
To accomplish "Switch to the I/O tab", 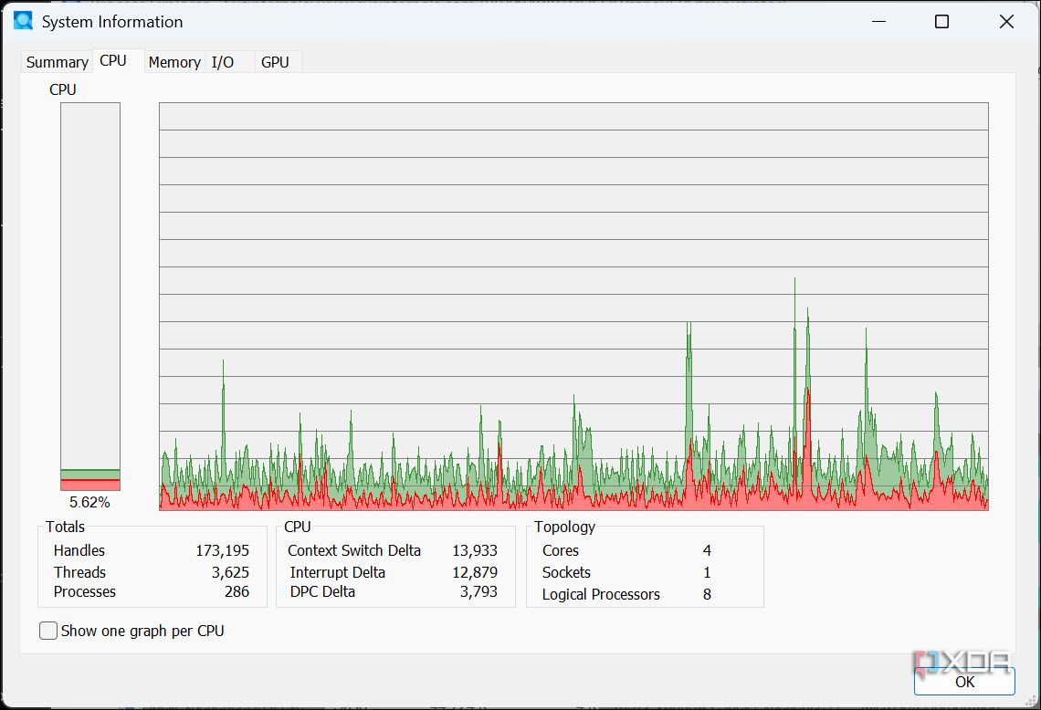I will click(223, 62).
